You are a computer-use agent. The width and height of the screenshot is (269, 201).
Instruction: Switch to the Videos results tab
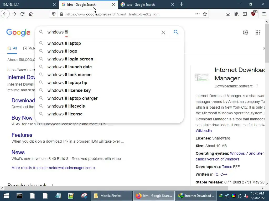(29, 48)
